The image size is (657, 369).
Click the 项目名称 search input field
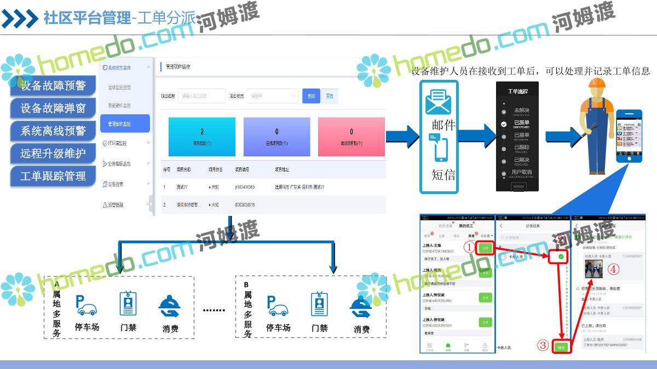(x=201, y=96)
